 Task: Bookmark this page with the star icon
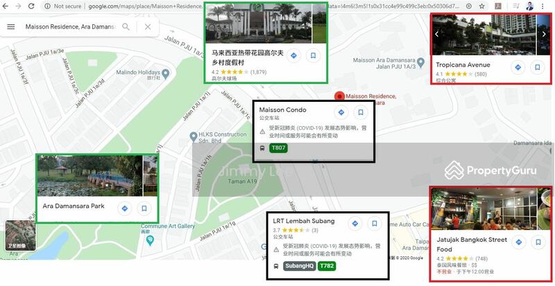click(x=481, y=6)
